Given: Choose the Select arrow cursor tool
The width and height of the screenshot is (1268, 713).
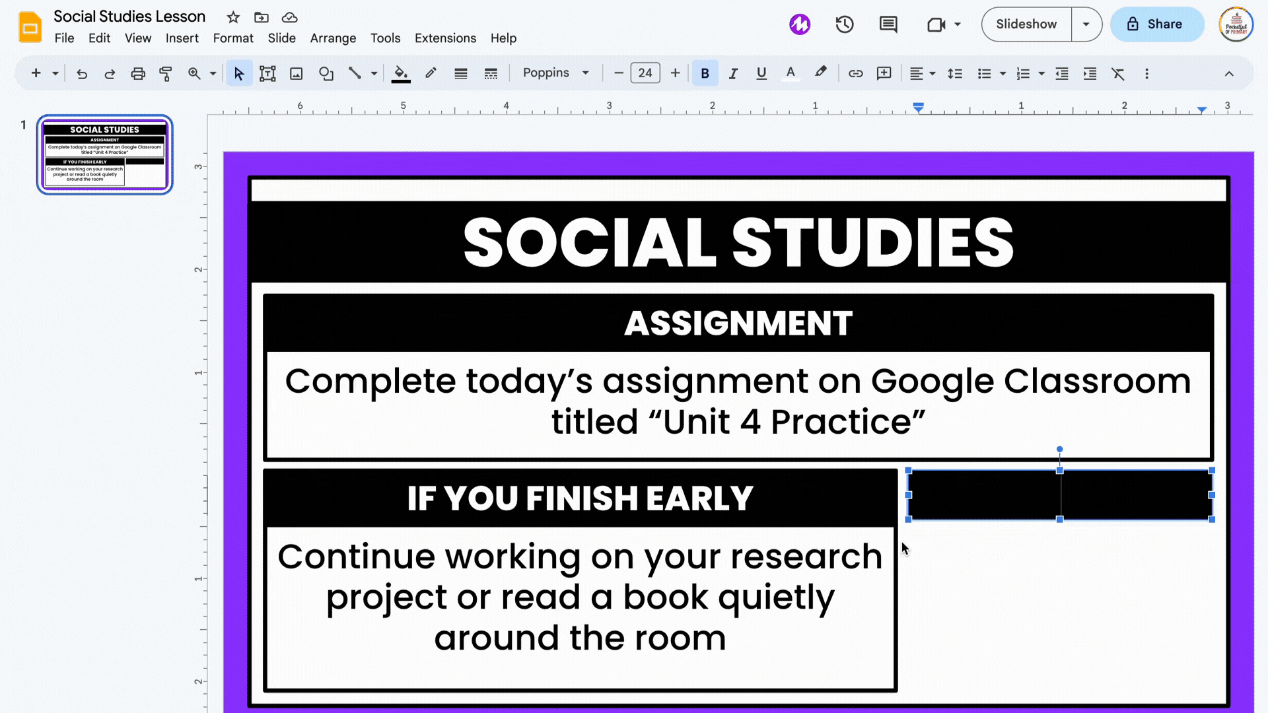Looking at the screenshot, I should pyautogui.click(x=238, y=73).
